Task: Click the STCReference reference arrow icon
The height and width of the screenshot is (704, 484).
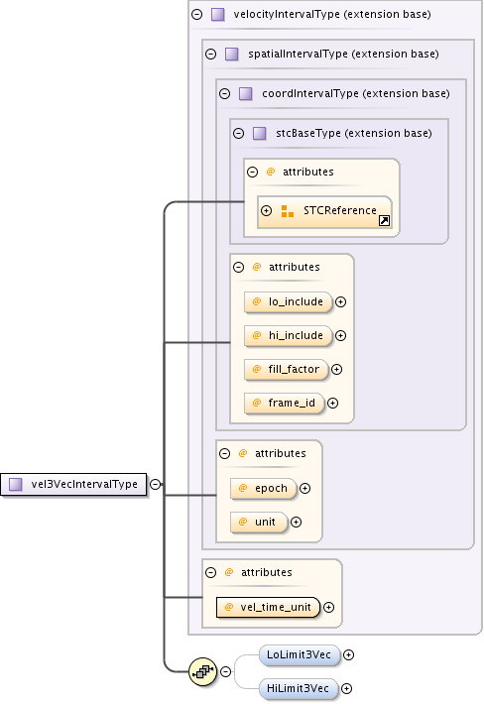Action: coord(385,220)
